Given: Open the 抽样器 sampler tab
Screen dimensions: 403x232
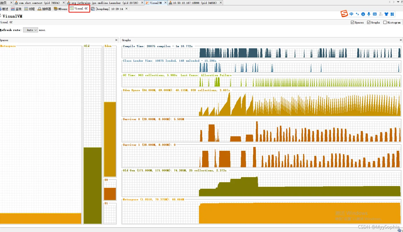Looking at the screenshot, I should (44, 9).
